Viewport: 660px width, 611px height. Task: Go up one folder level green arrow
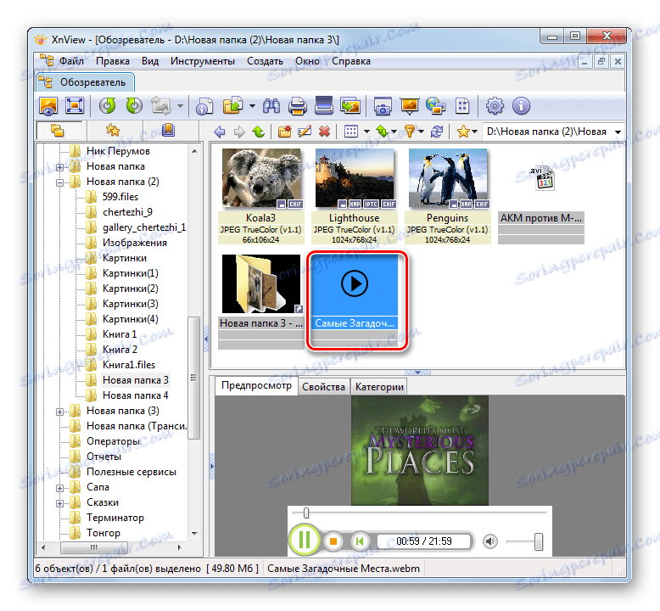click(258, 132)
